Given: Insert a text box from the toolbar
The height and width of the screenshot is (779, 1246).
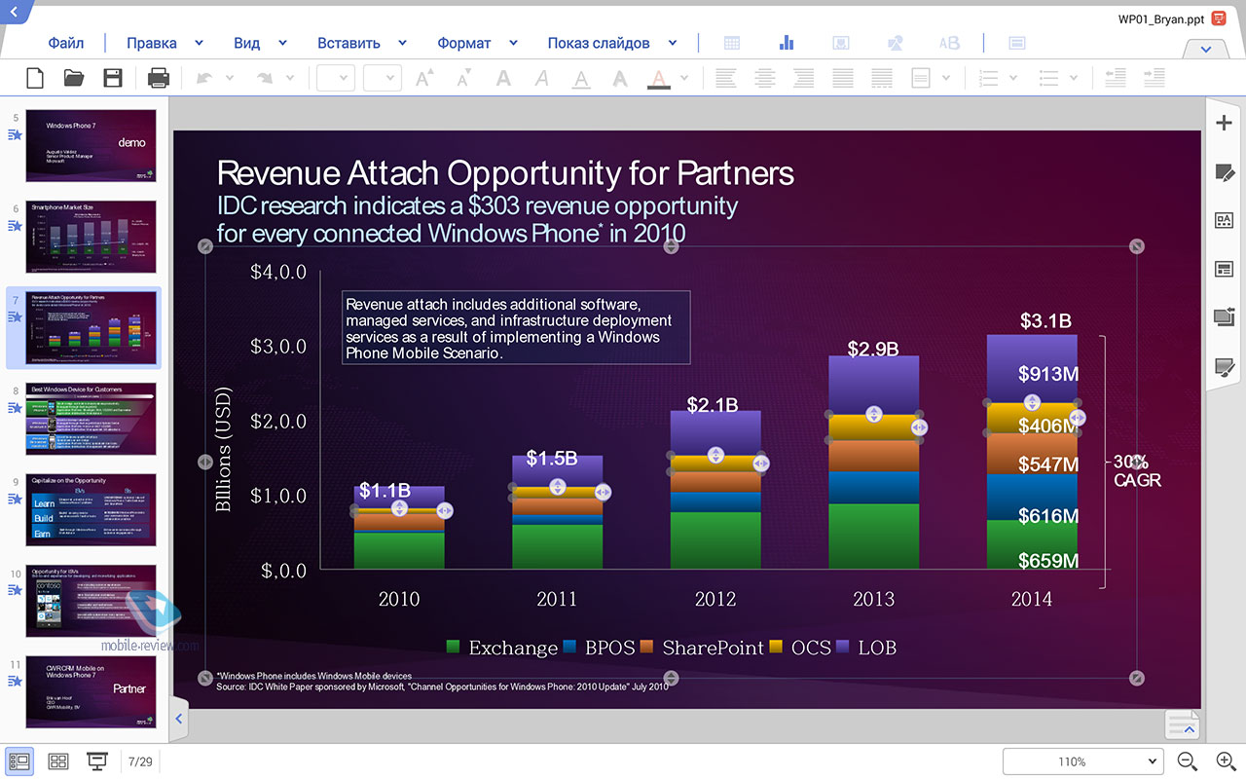Looking at the screenshot, I should [1016, 43].
